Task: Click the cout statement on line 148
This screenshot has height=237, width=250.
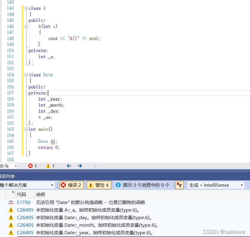Action: point(74,39)
